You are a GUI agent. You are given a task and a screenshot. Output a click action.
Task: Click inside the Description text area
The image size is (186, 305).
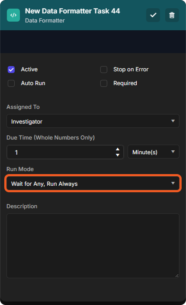93,246
